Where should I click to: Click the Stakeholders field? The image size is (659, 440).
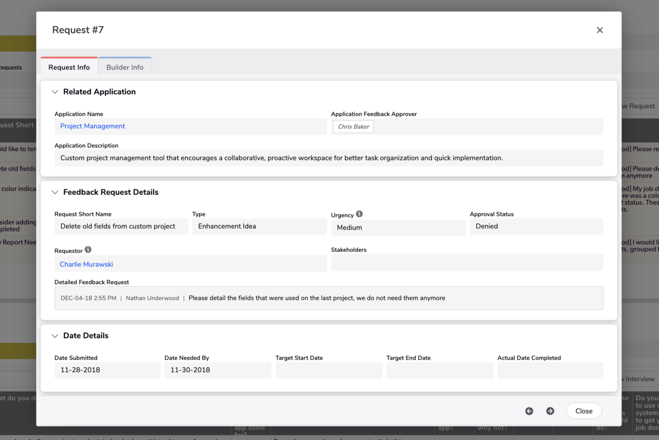(467, 262)
